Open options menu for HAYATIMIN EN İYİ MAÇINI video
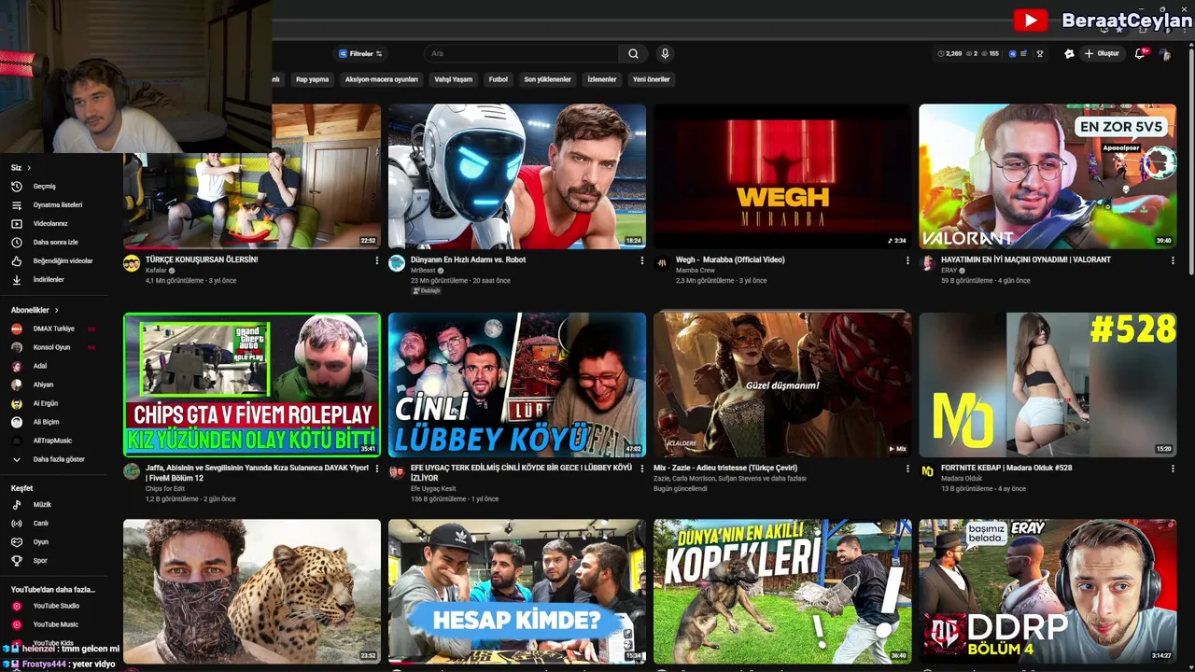The height and width of the screenshot is (672, 1195). (1174, 260)
